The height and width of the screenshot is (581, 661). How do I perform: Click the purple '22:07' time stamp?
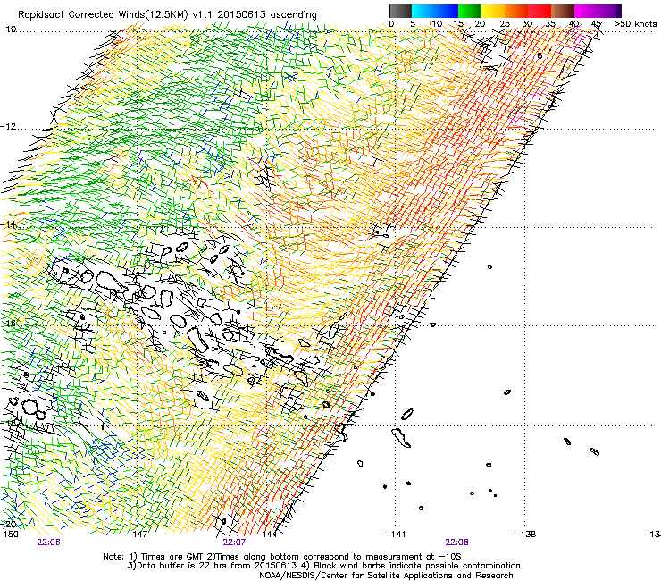(234, 543)
